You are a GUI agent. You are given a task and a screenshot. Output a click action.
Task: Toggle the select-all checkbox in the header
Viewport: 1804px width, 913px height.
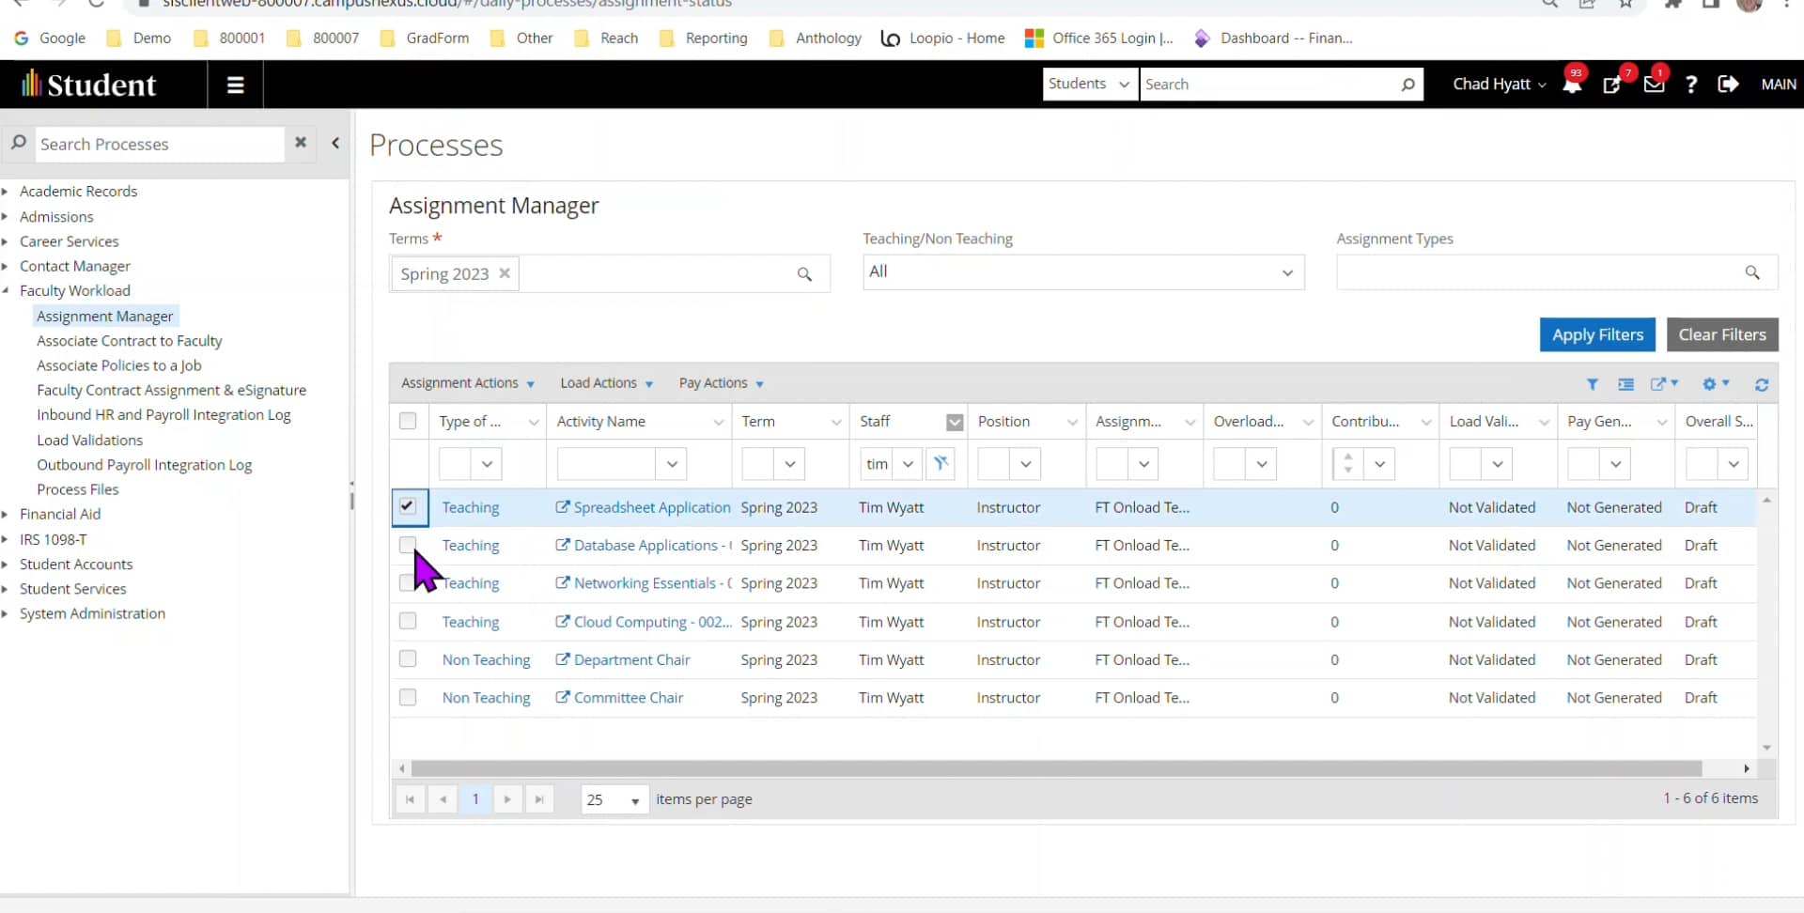[x=408, y=421]
